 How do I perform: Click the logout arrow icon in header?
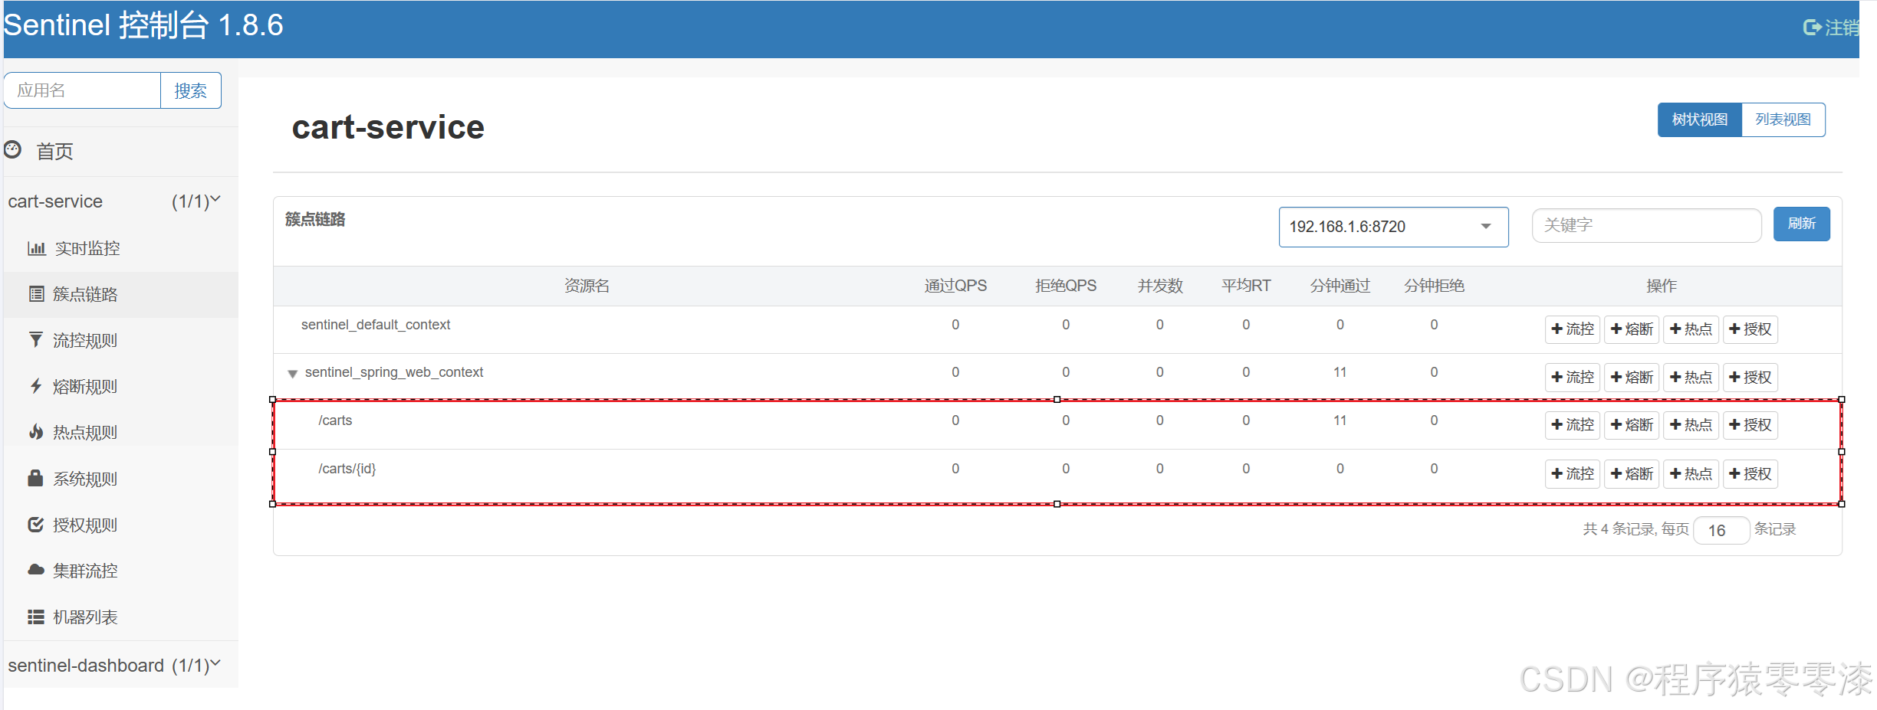coord(1812,28)
